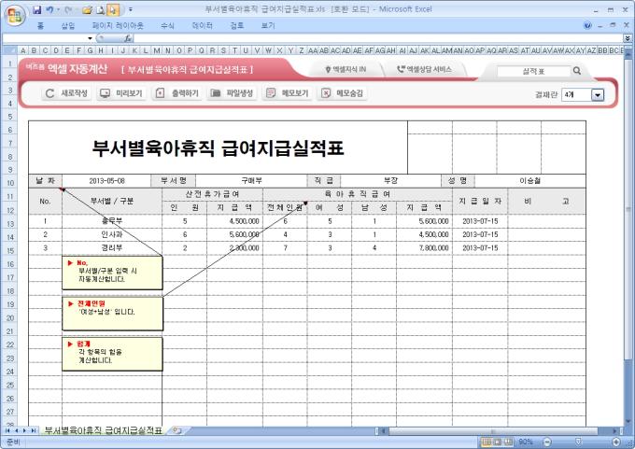The image size is (635, 449).
Task: Open the folder icon in Quick Access toolbar
Action: pyautogui.click(x=87, y=10)
